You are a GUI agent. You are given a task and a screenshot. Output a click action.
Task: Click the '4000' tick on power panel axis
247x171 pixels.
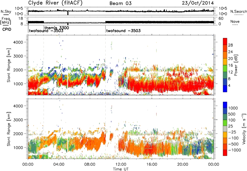[x=18, y=42]
